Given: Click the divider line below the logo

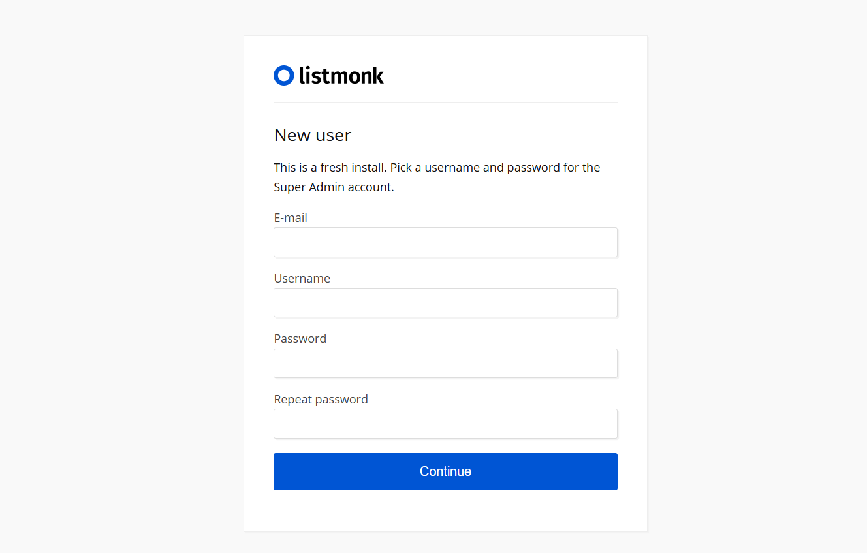Looking at the screenshot, I should click(445, 102).
